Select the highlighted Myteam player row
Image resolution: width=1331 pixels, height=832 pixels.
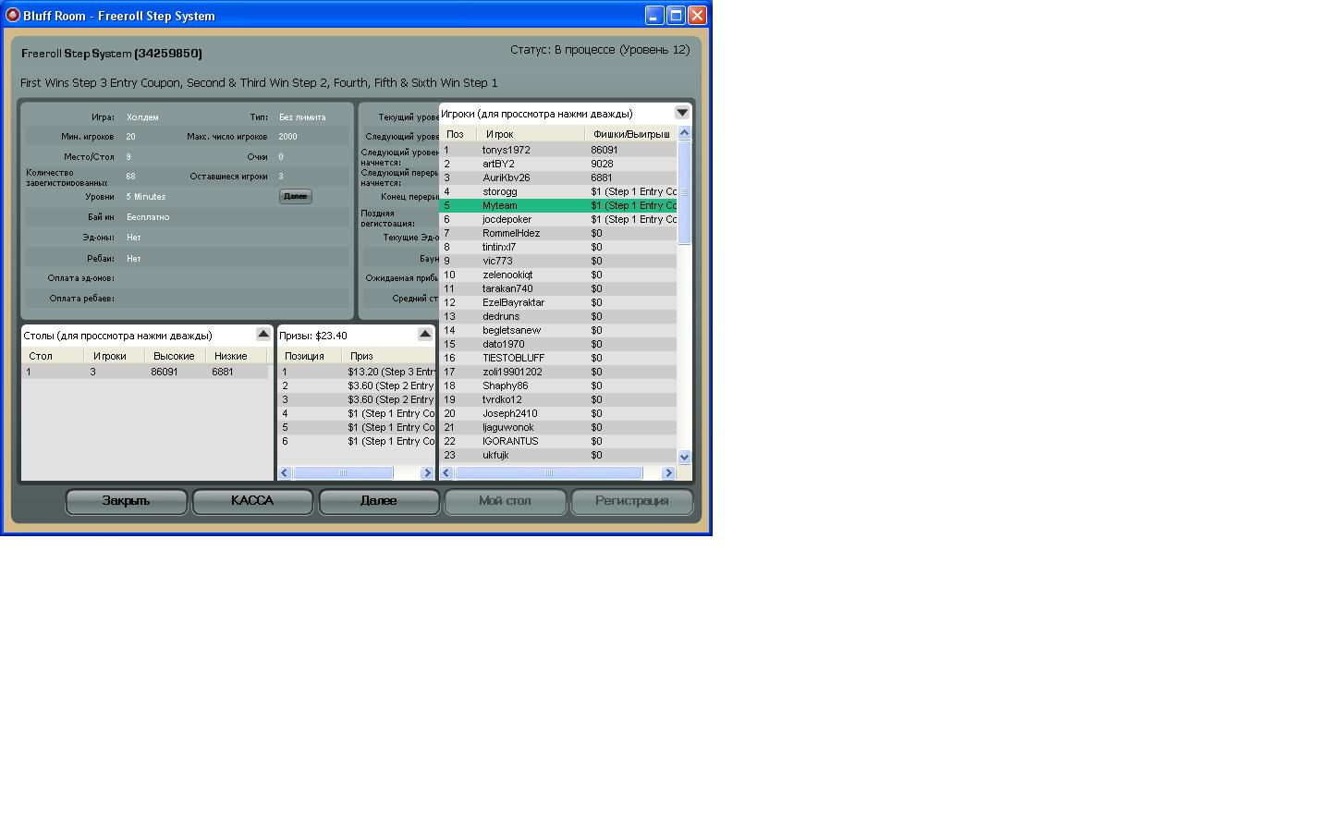(499, 205)
